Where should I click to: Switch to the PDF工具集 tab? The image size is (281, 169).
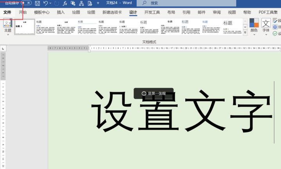(x=268, y=12)
